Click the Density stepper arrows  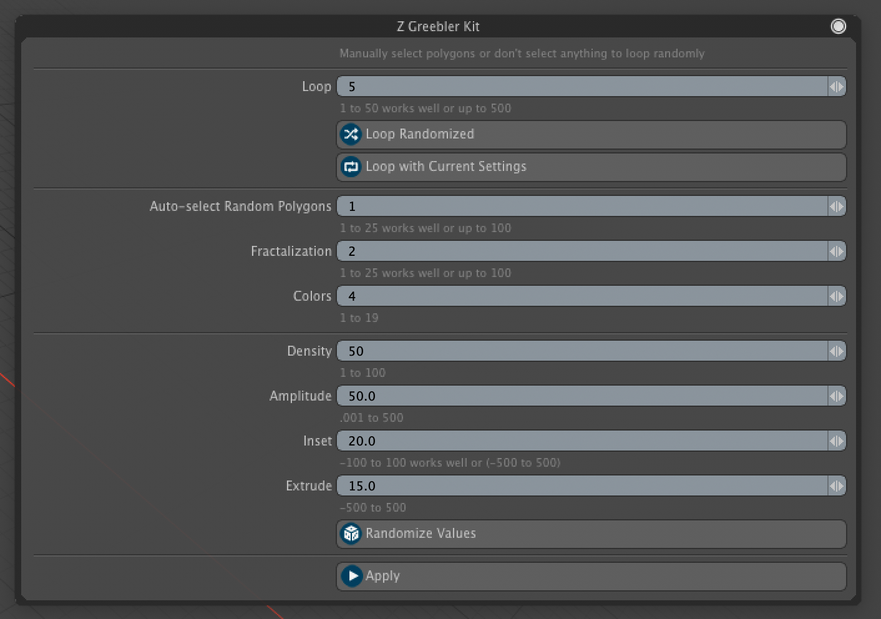tap(837, 351)
